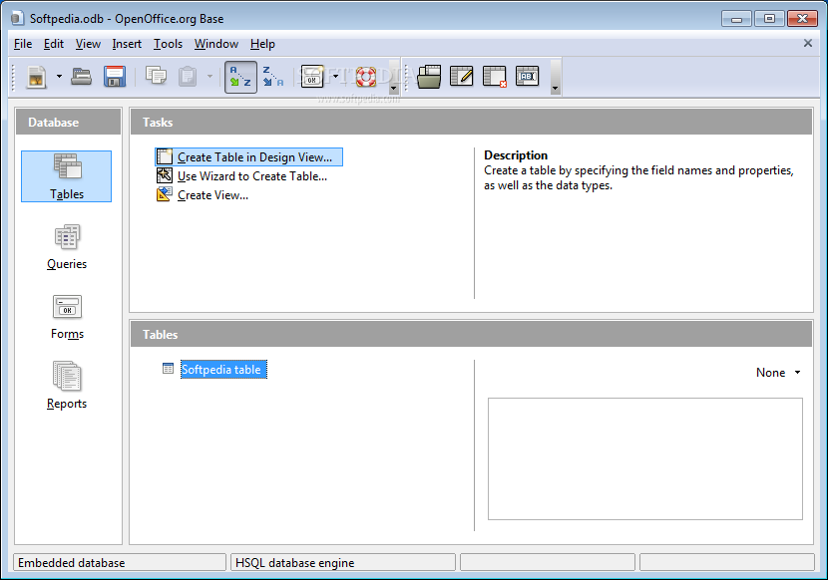Viewport: 828px width, 580px height.
Task: Click Open Database Object folder icon
Action: pos(429,77)
